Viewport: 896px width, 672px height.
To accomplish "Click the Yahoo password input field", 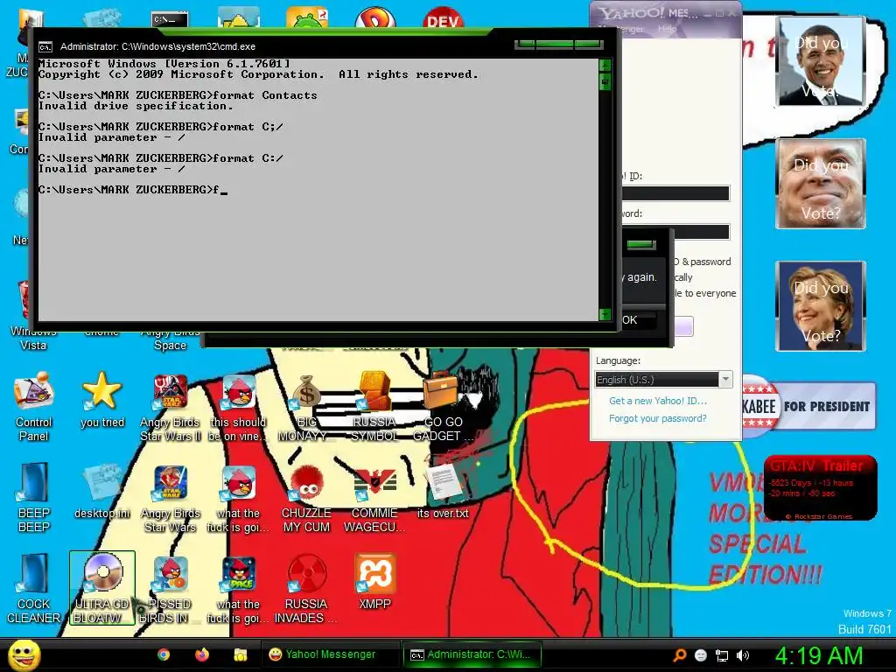I will [675, 231].
